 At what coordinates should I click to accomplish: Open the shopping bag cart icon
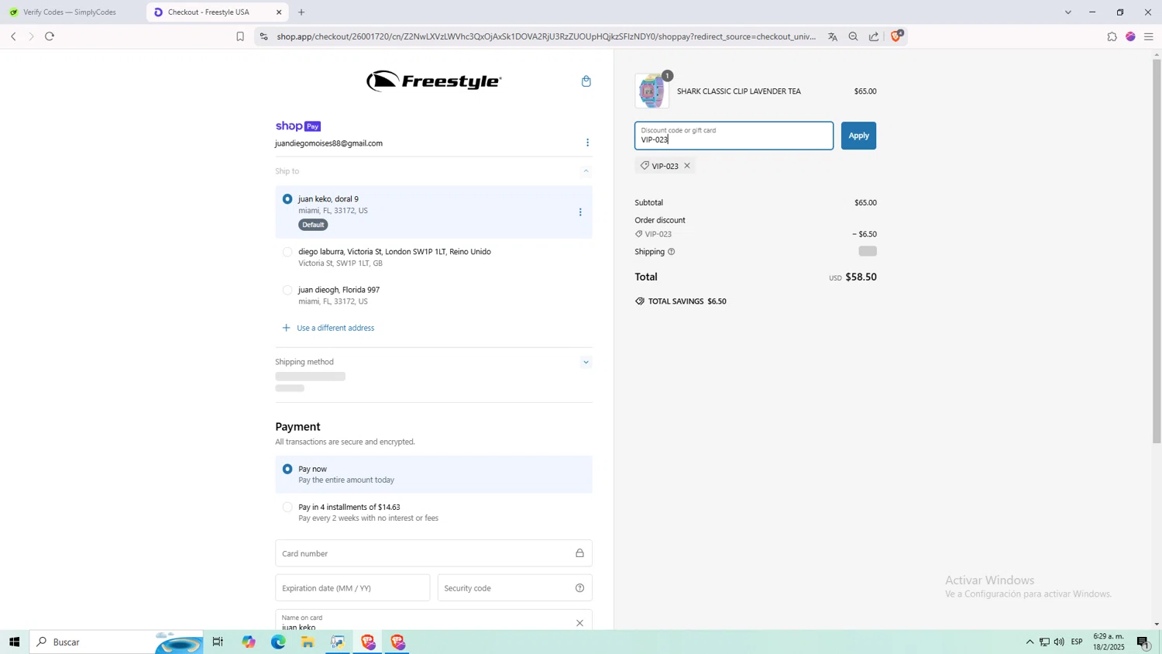[x=586, y=81]
